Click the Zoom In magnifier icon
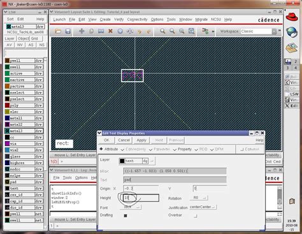 (162, 31)
